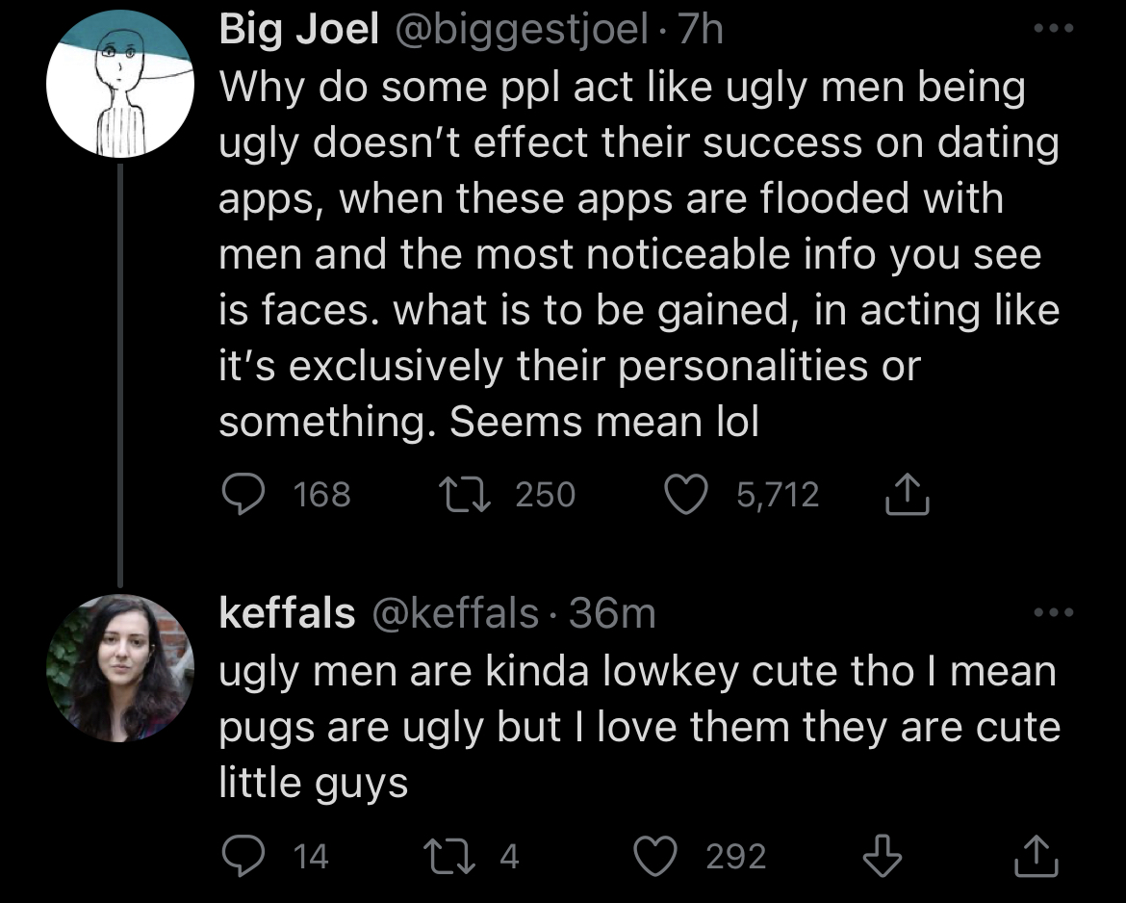Like Big Joel's tweet with heart icon
This screenshot has width=1126, height=903.
click(x=686, y=494)
